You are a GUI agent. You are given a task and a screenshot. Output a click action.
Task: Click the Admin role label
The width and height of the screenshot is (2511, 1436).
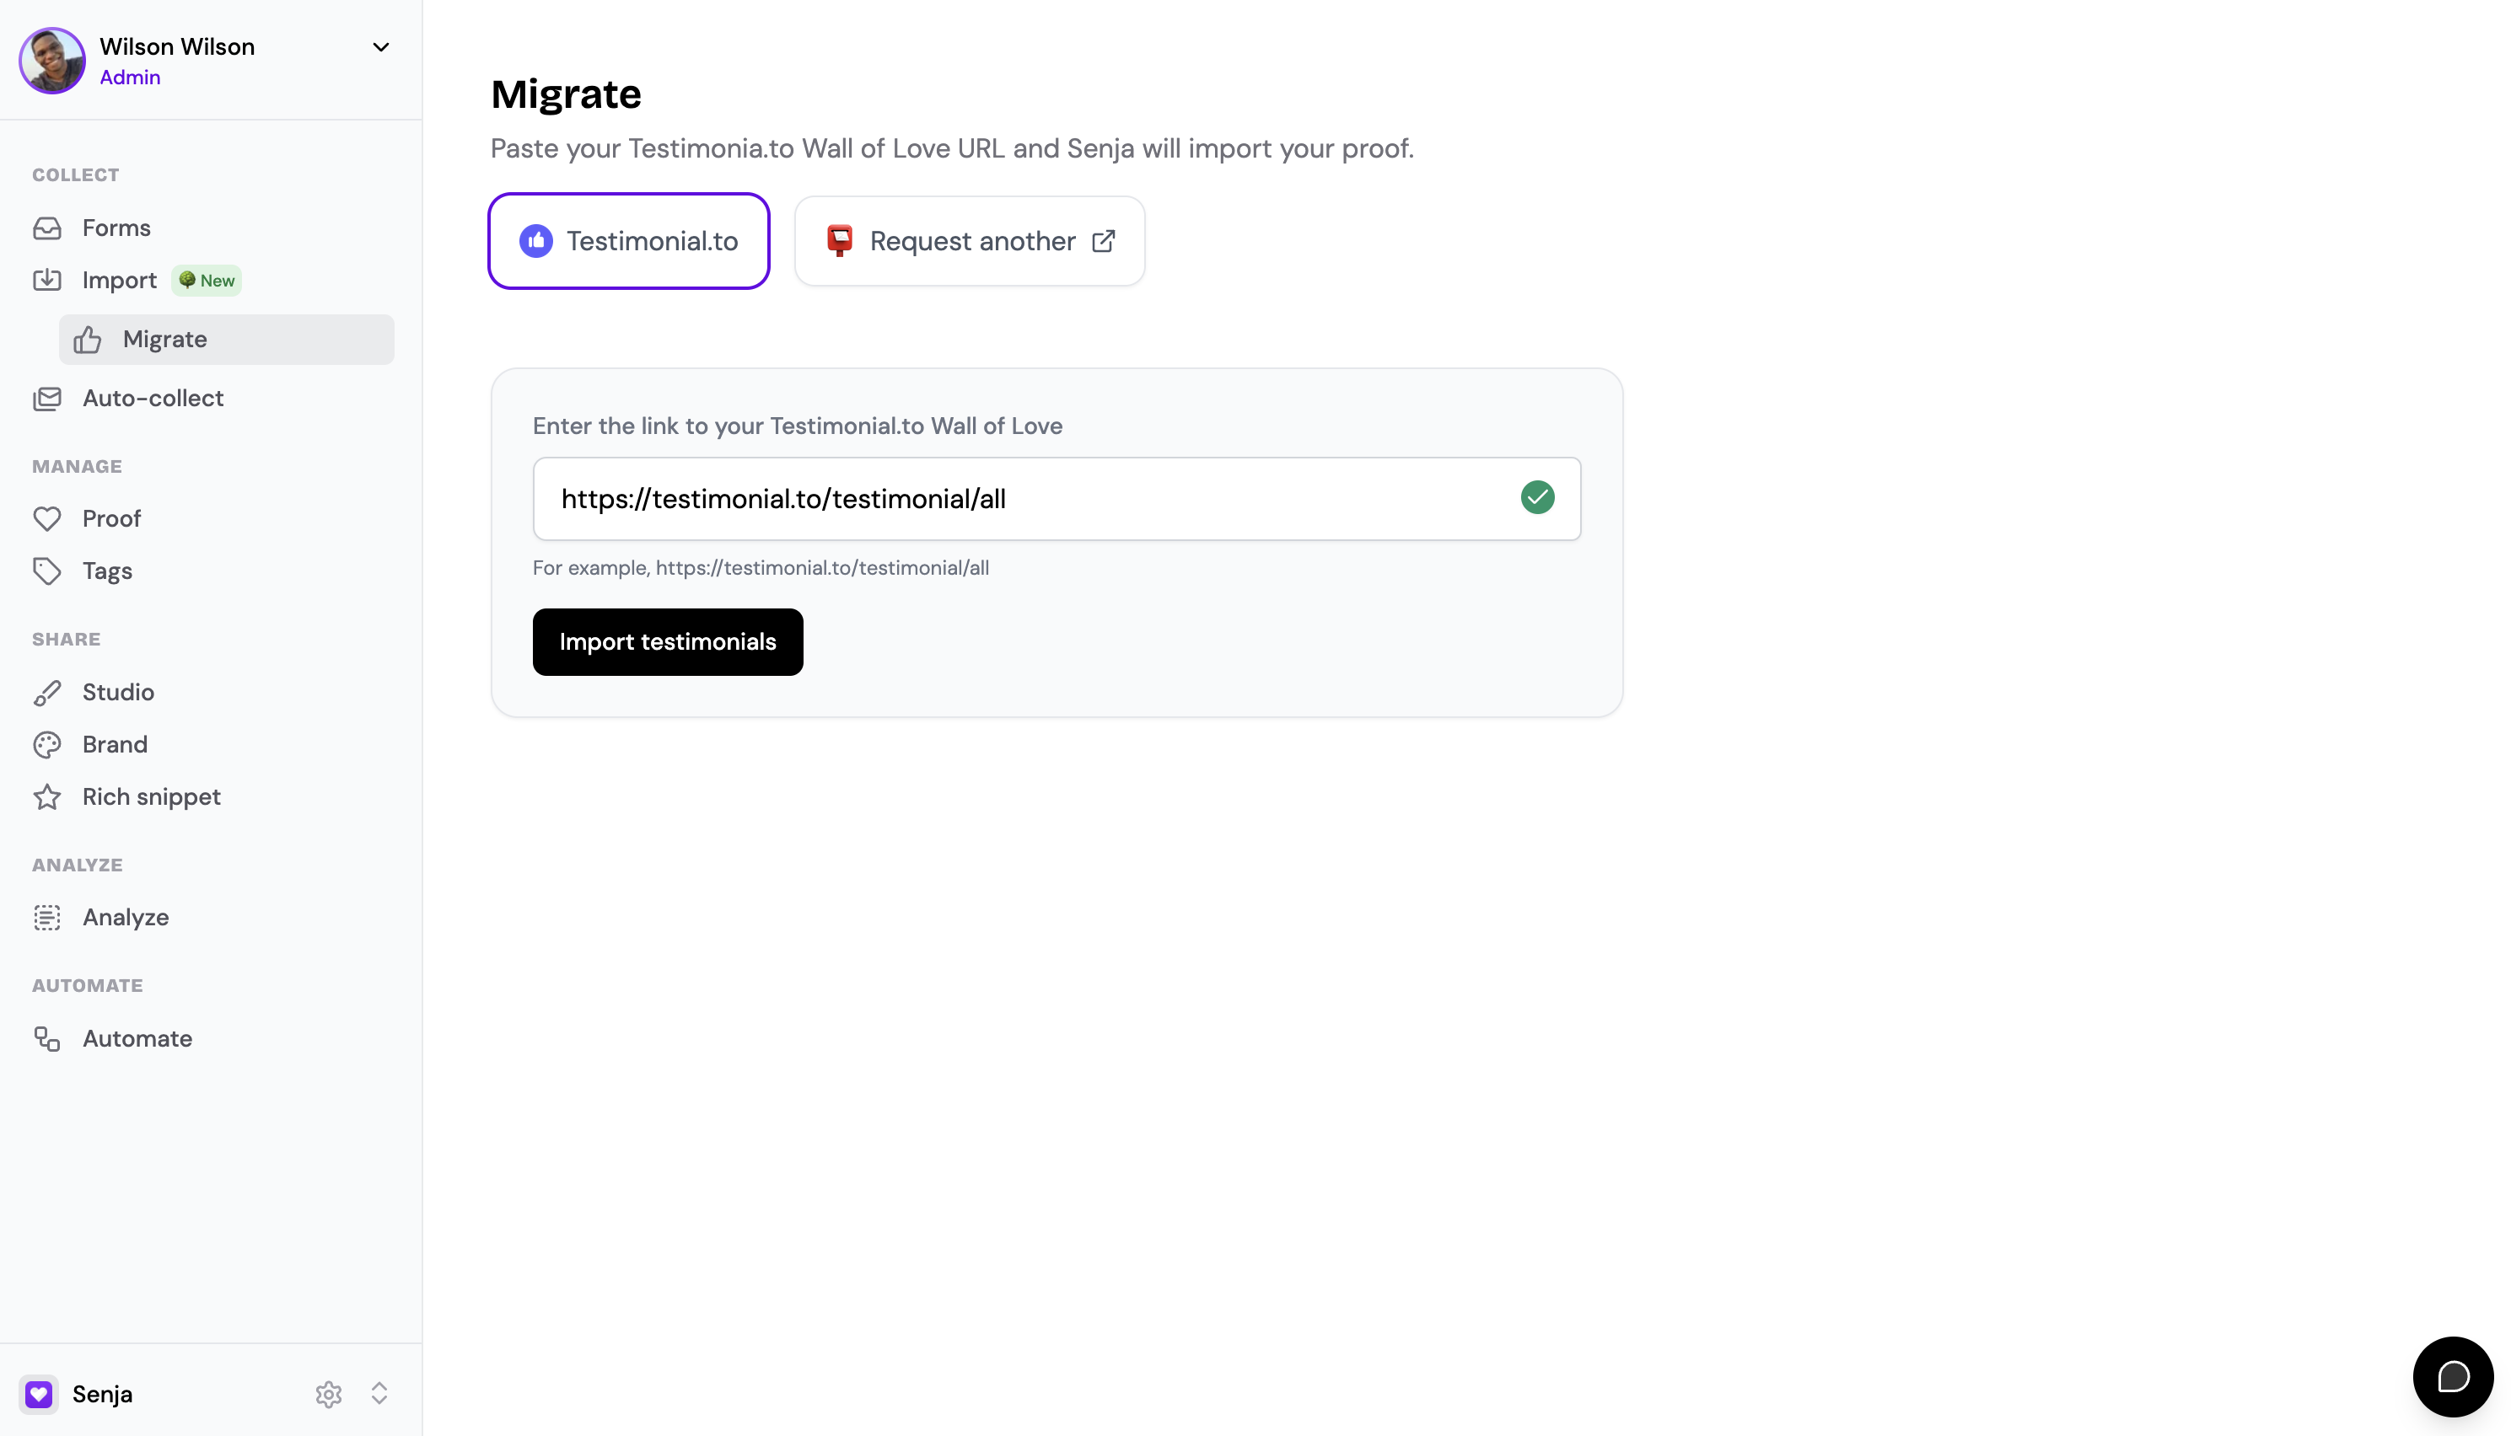(x=130, y=78)
